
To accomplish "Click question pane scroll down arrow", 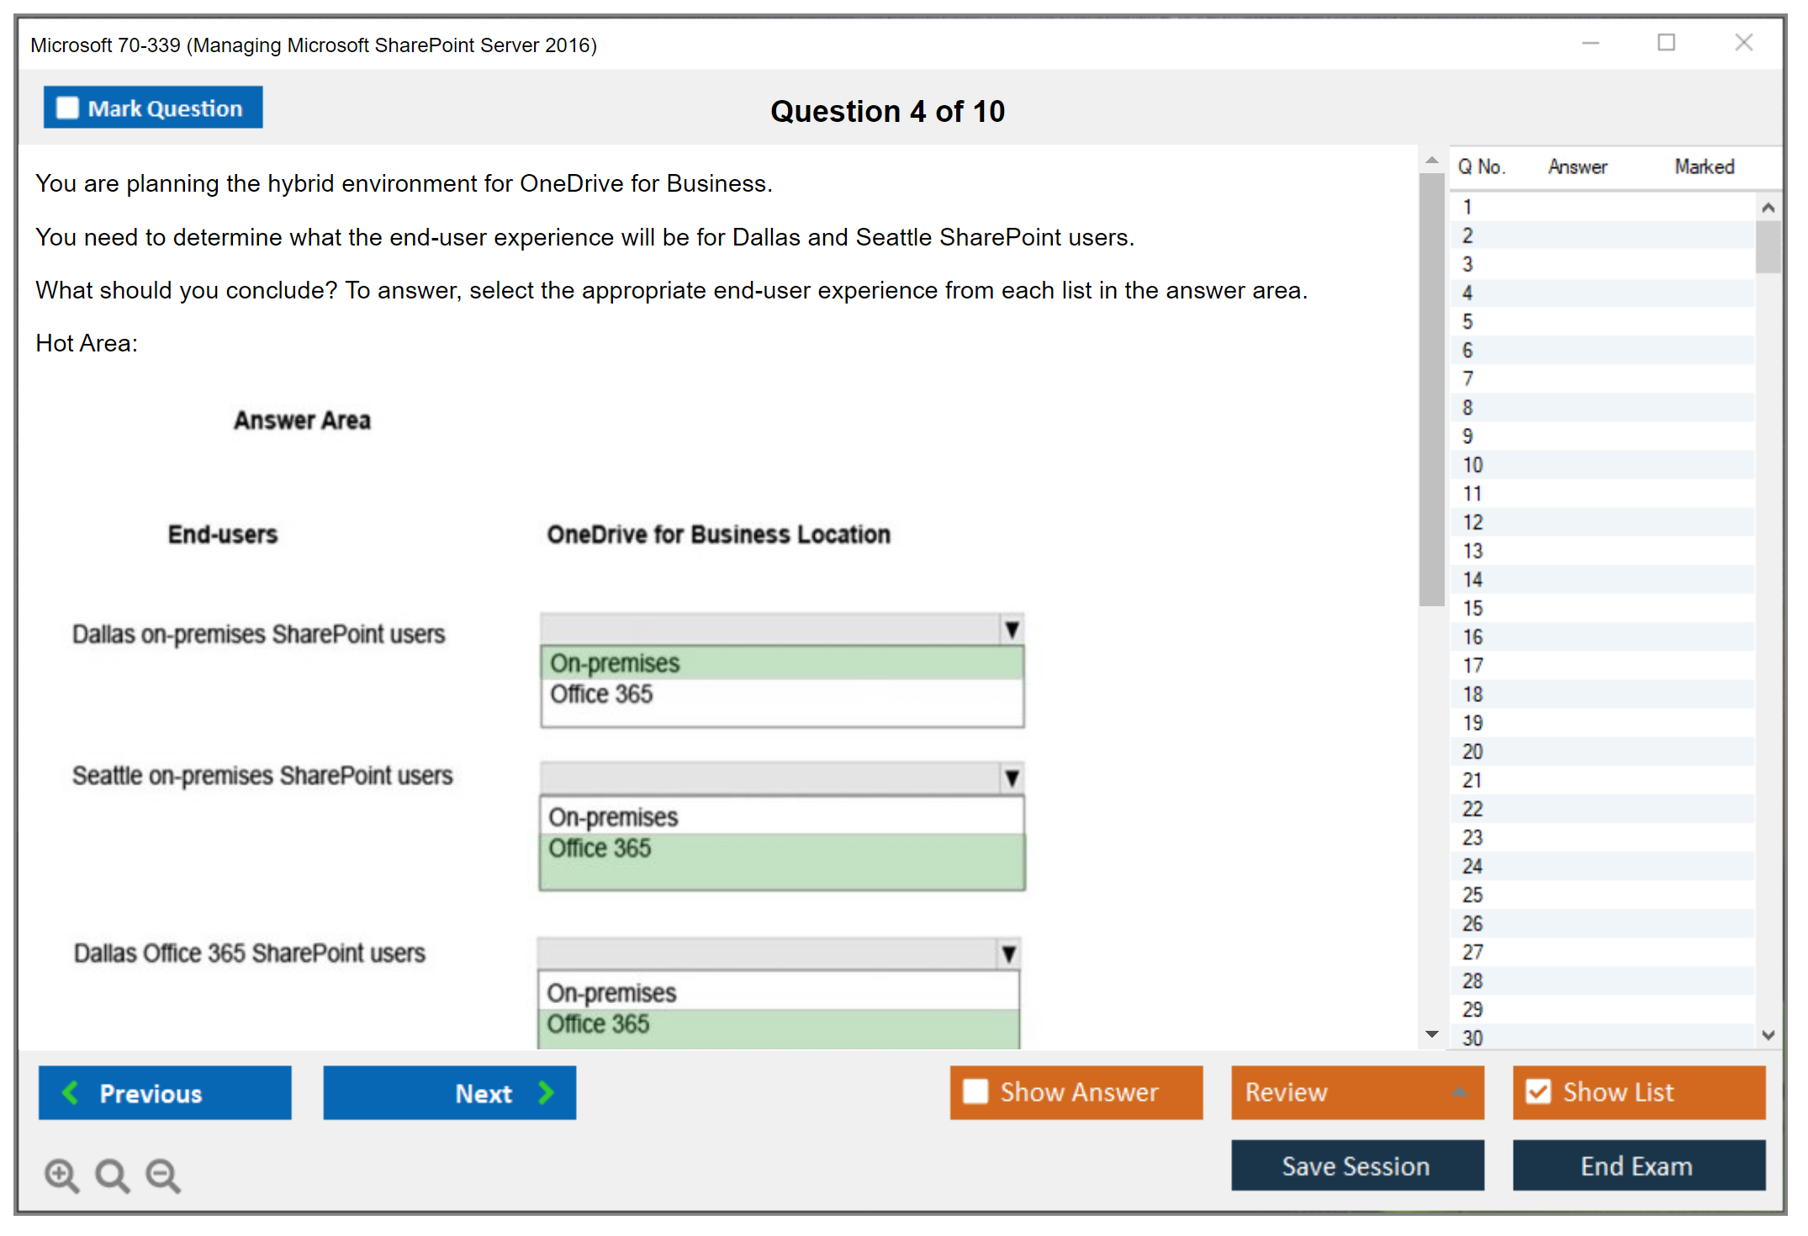I will tap(1431, 1034).
